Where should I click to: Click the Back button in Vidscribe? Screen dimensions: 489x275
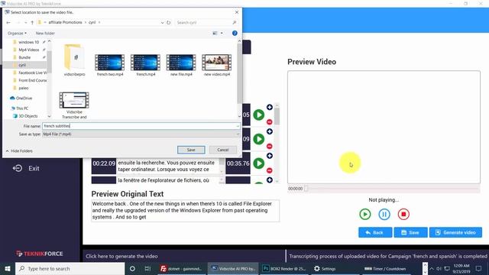[375, 232]
